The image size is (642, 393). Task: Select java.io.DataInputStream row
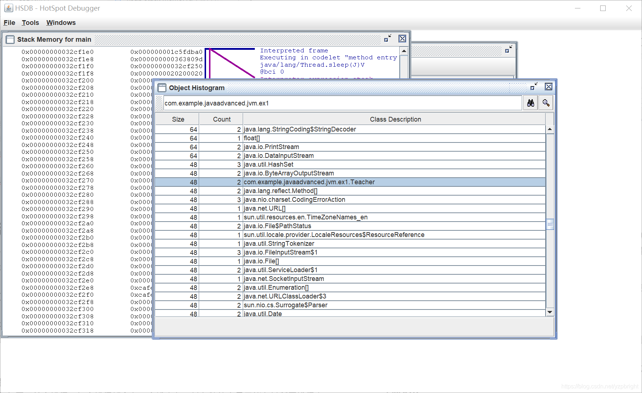(350, 156)
